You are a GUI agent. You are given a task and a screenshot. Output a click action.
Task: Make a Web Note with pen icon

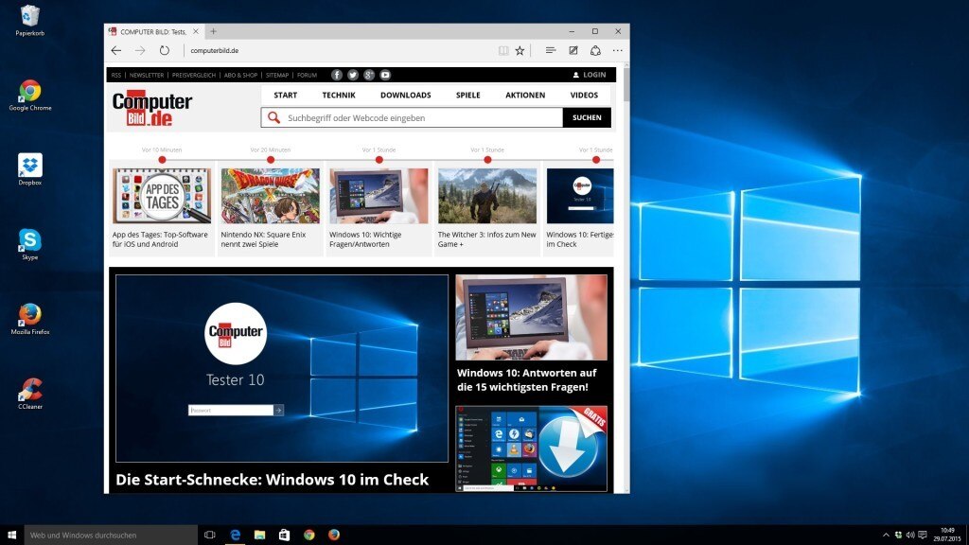(x=573, y=50)
